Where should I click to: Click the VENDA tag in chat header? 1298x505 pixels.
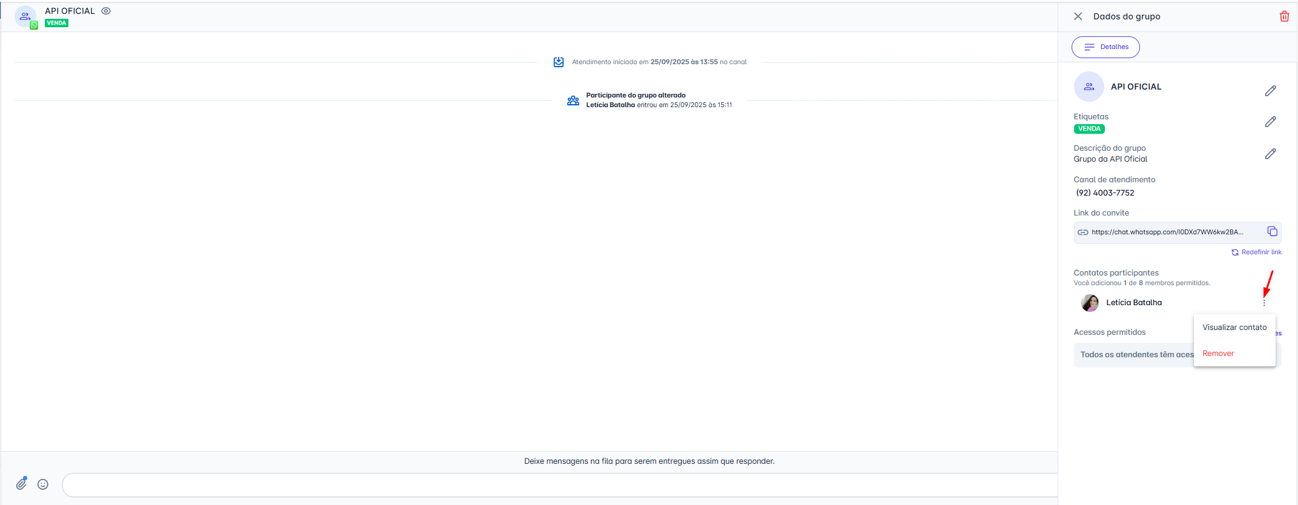pos(56,23)
